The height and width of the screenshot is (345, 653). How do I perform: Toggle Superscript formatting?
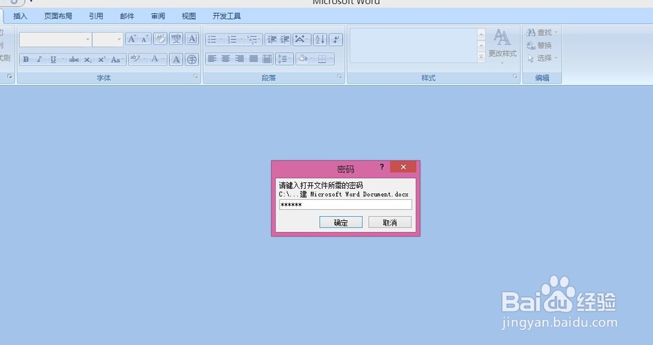[x=102, y=59]
